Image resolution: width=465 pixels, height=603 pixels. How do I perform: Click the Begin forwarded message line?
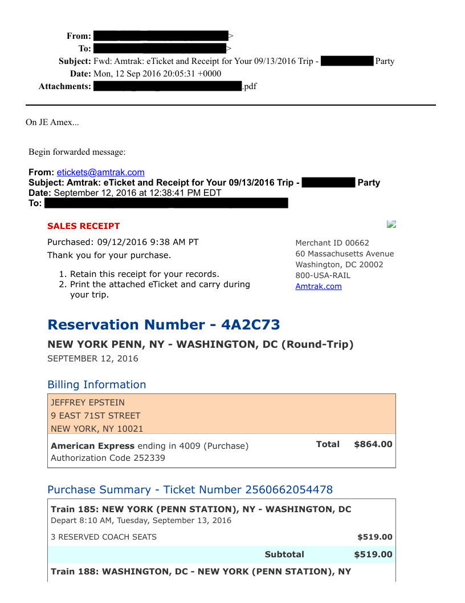pyautogui.click(x=77, y=152)
